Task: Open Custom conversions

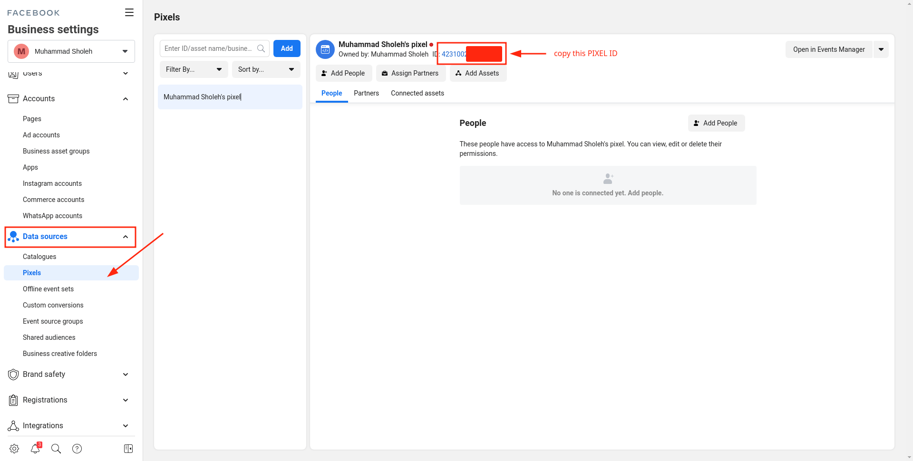Action: click(x=53, y=305)
